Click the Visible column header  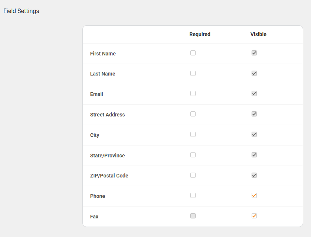click(258, 34)
